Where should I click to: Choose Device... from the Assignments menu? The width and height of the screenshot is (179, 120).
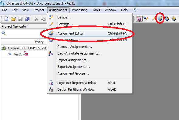pyautogui.click(x=90, y=17)
